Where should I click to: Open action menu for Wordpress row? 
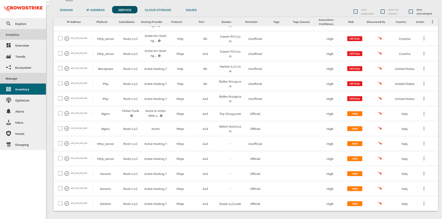(x=424, y=69)
